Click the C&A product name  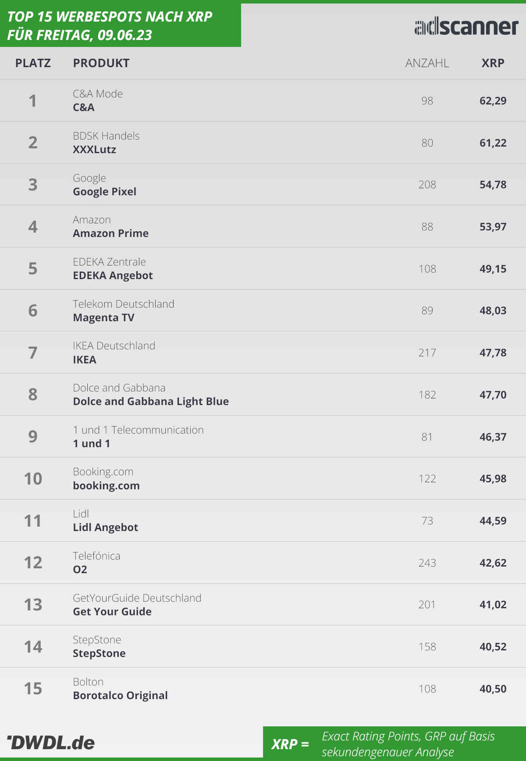(84, 108)
